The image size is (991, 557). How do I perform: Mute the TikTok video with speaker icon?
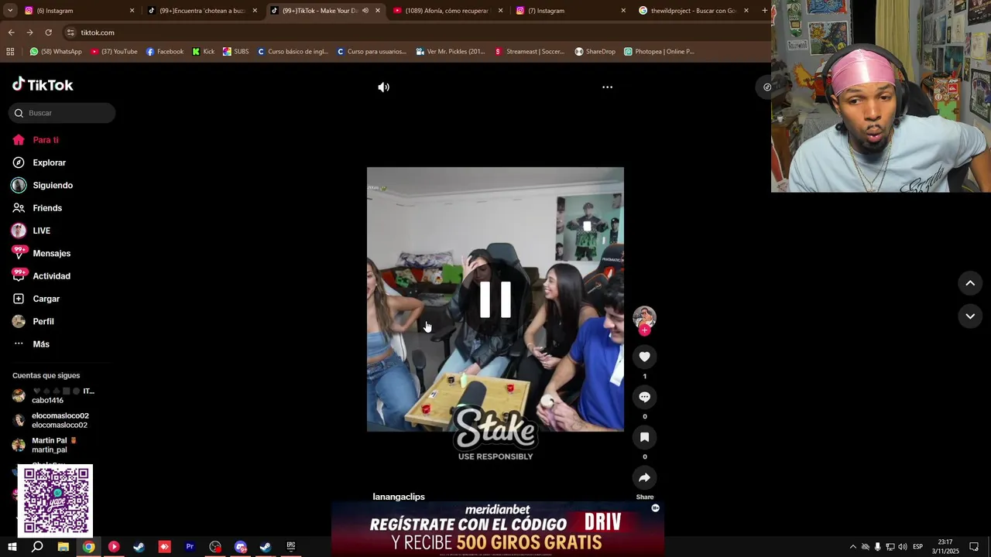383,87
